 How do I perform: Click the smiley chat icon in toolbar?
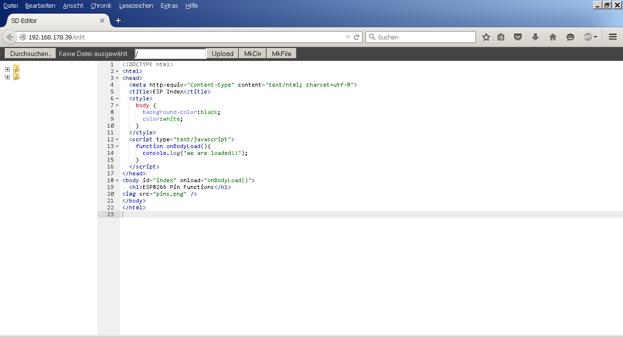[x=570, y=37]
